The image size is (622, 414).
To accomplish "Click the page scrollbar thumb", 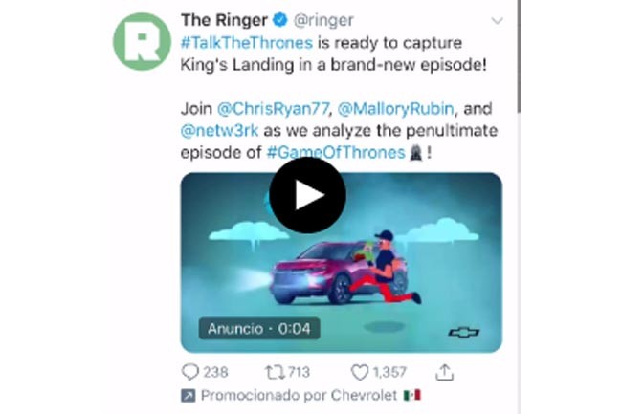I will point(519,56).
